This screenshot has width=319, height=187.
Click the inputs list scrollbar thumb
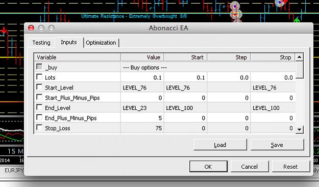coord(299,70)
